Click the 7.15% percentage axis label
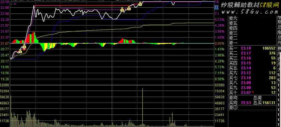The height and width of the screenshot is (127, 281). click(219, 73)
